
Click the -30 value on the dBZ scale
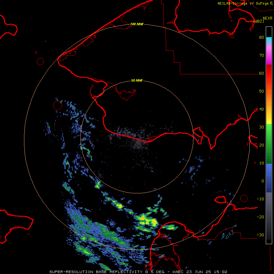click(x=260, y=235)
